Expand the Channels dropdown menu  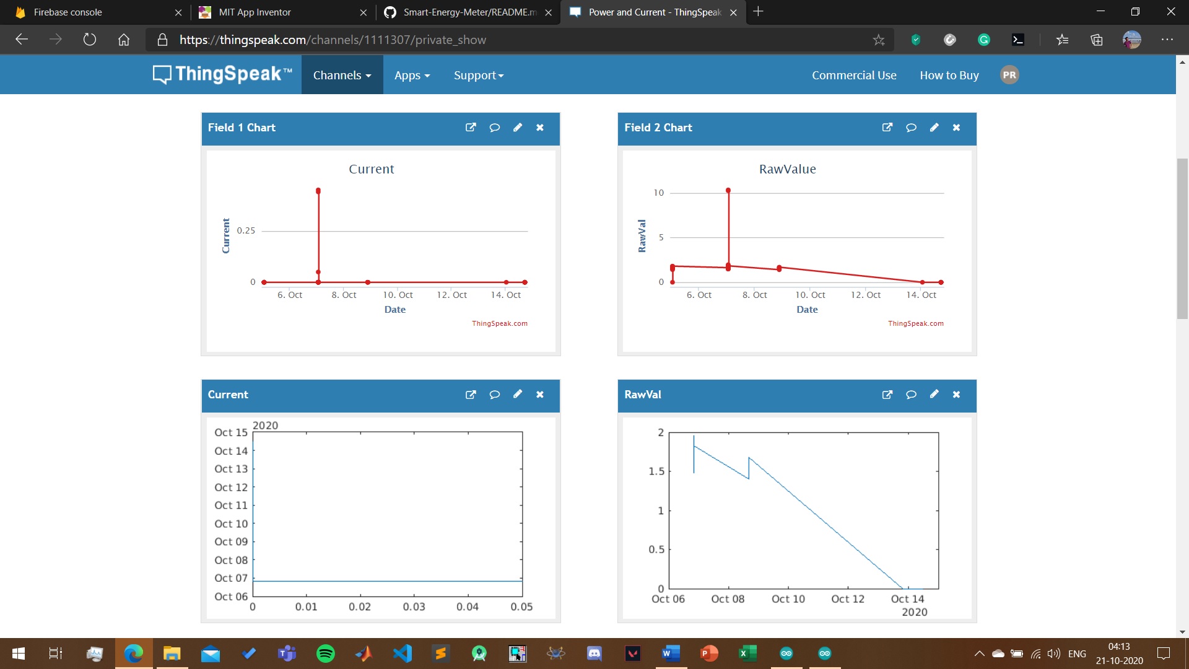tap(342, 75)
